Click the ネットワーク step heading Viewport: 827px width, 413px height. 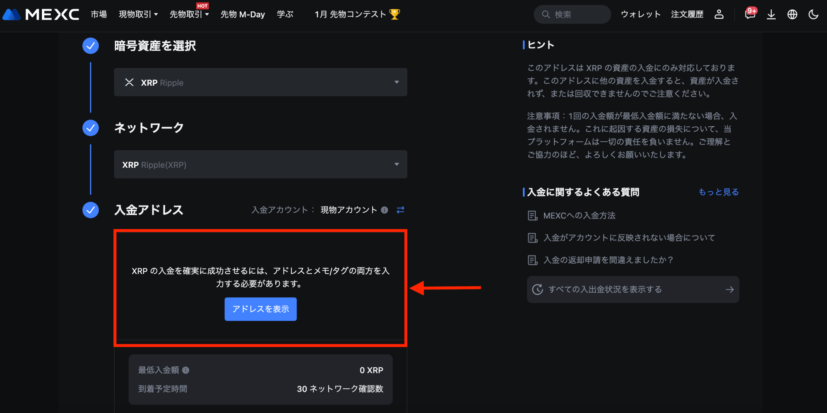pos(149,128)
